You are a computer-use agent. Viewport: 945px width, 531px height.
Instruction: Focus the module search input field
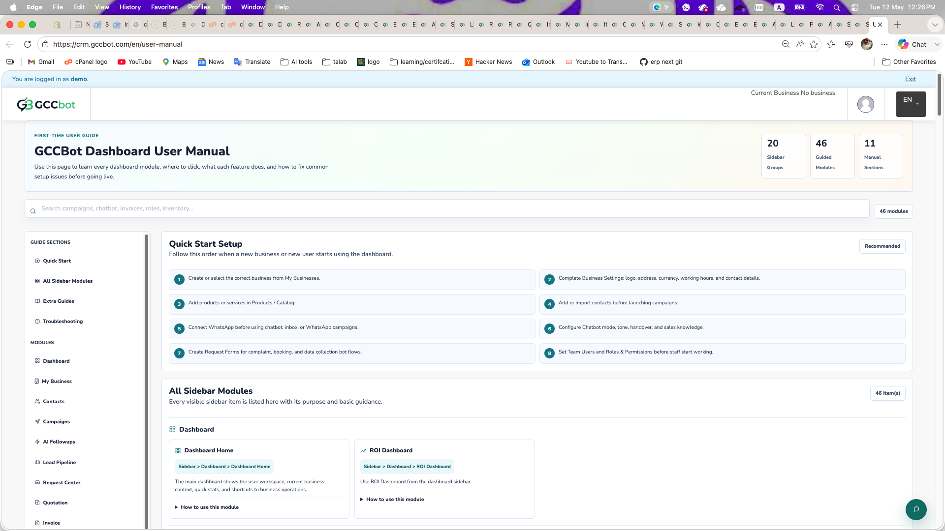[x=447, y=208]
